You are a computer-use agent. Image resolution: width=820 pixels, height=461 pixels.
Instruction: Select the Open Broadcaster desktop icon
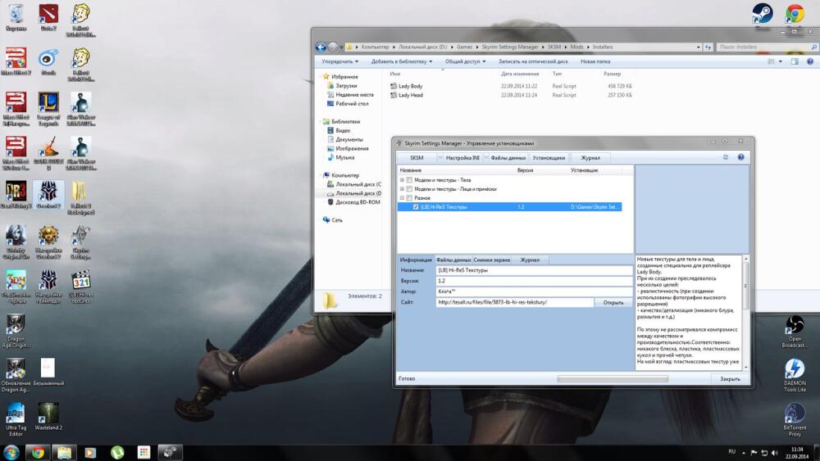795,332
